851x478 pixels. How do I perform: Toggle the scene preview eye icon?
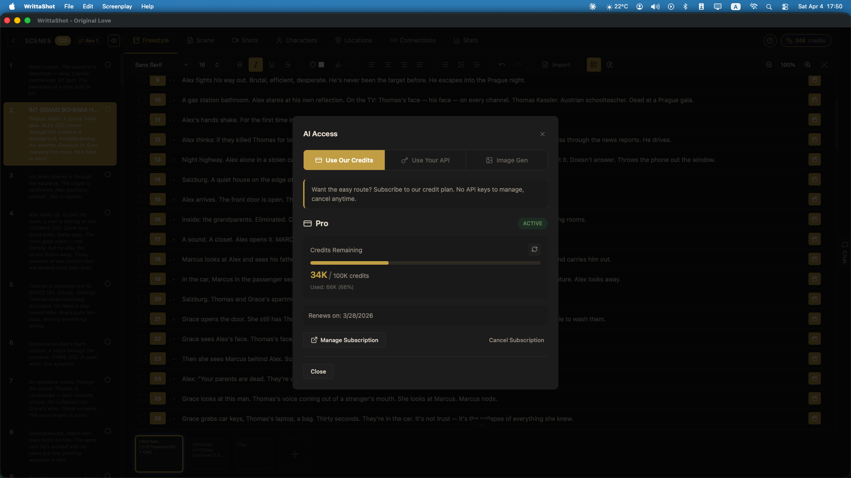tap(114, 41)
